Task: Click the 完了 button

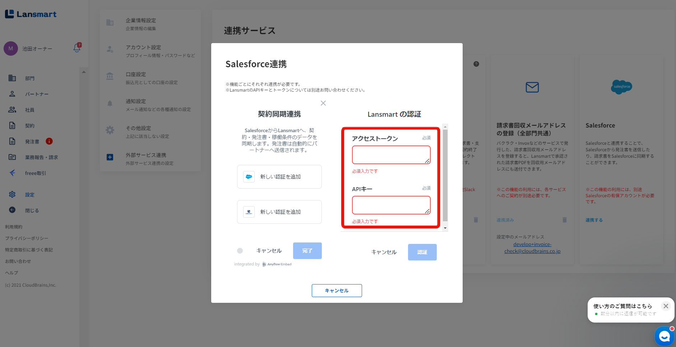Action: pos(307,251)
